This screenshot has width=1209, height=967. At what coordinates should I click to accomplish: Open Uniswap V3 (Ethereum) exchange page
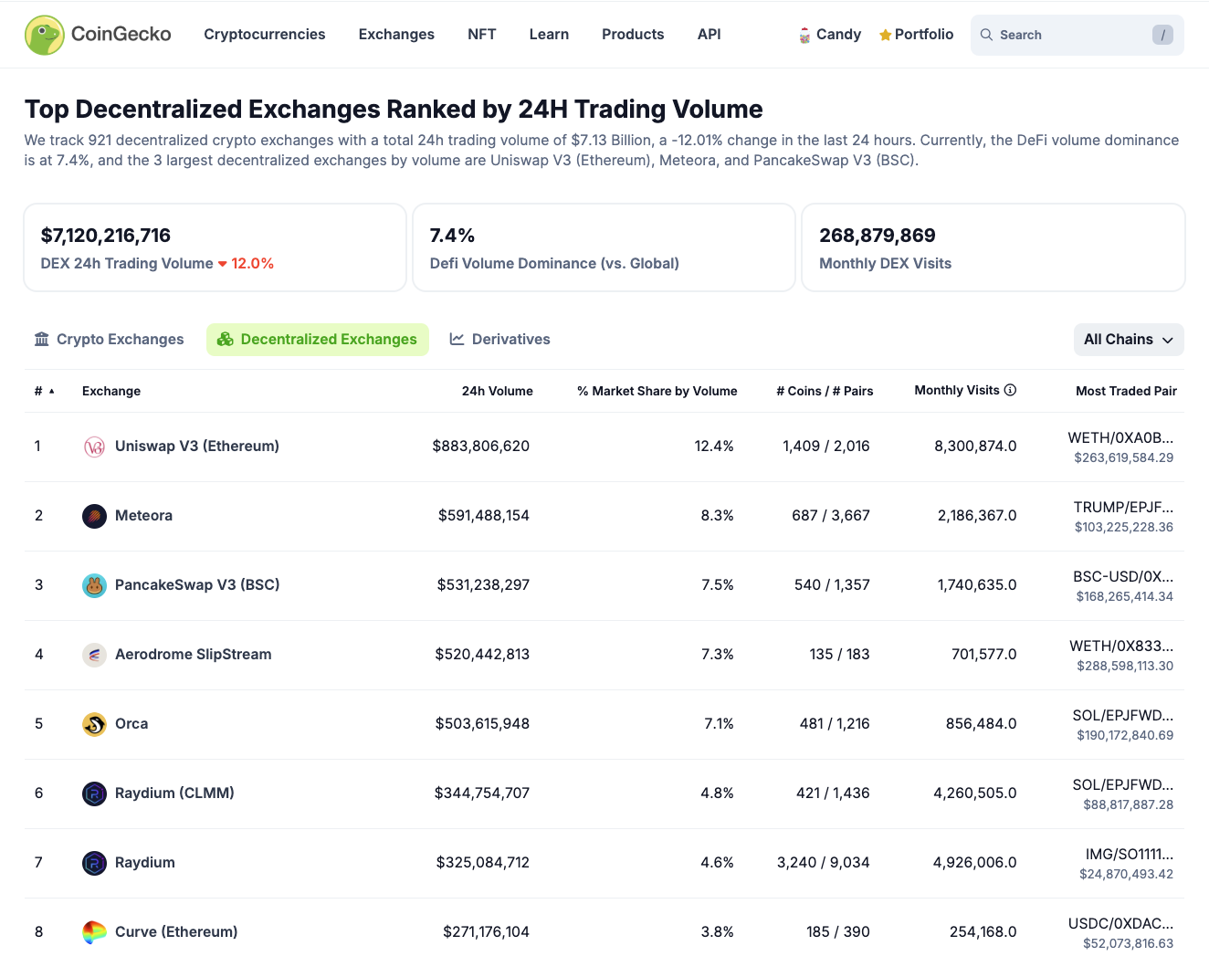(x=197, y=447)
